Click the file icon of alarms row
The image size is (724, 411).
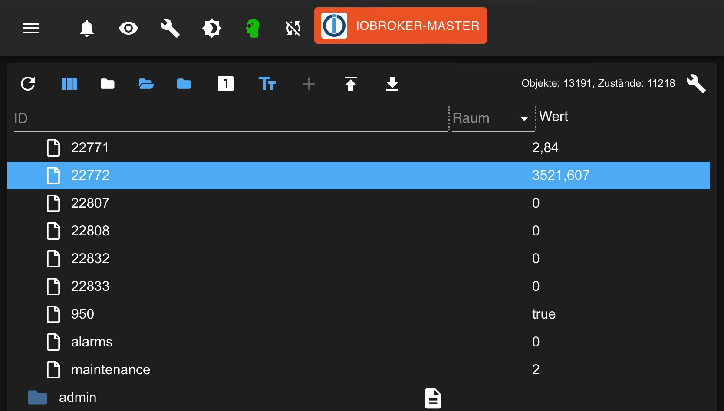[53, 342]
